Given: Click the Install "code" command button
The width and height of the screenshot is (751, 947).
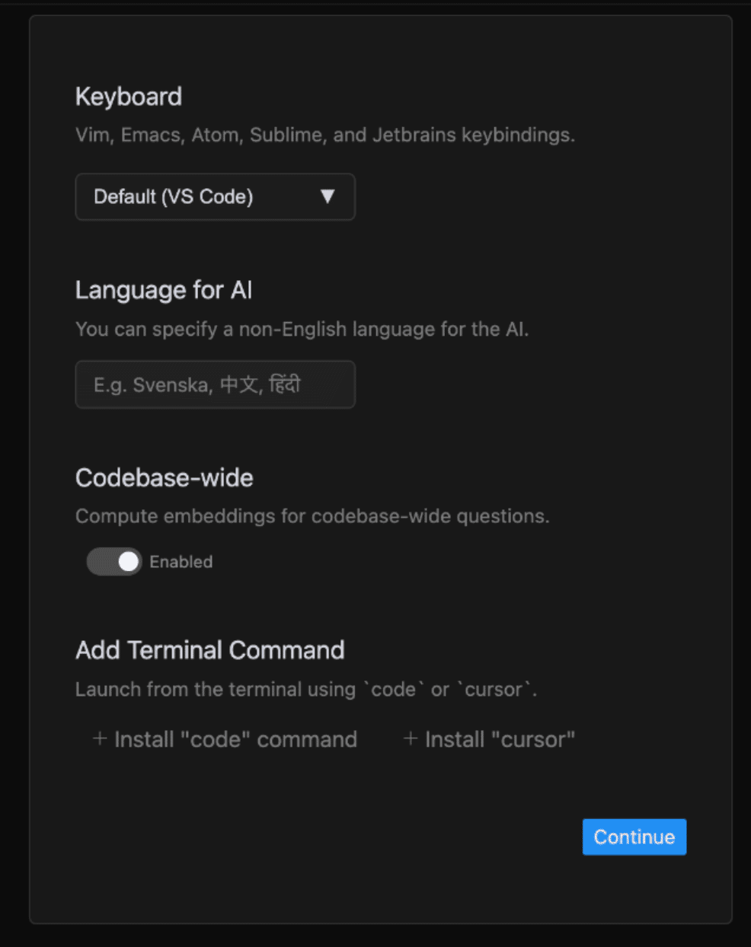Looking at the screenshot, I should 225,739.
